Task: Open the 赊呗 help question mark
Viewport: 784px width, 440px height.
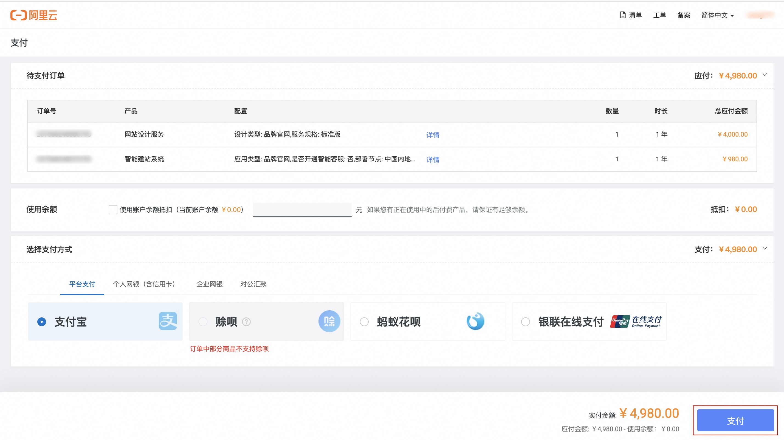Action: click(x=246, y=321)
